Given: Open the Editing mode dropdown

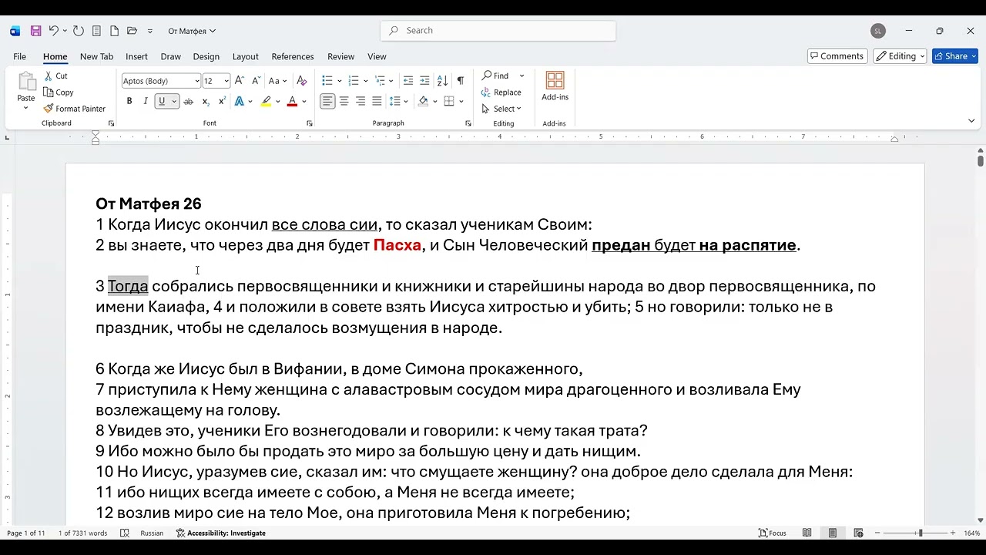Looking at the screenshot, I should pyautogui.click(x=900, y=56).
